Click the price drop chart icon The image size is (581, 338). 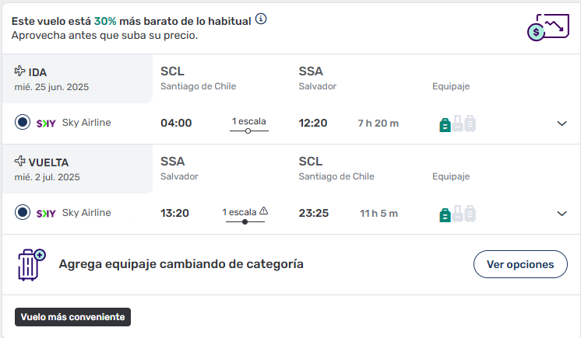[548, 27]
